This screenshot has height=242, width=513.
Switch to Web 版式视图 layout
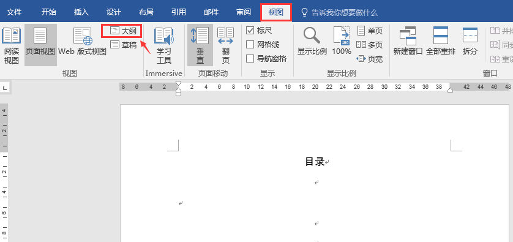(x=83, y=42)
